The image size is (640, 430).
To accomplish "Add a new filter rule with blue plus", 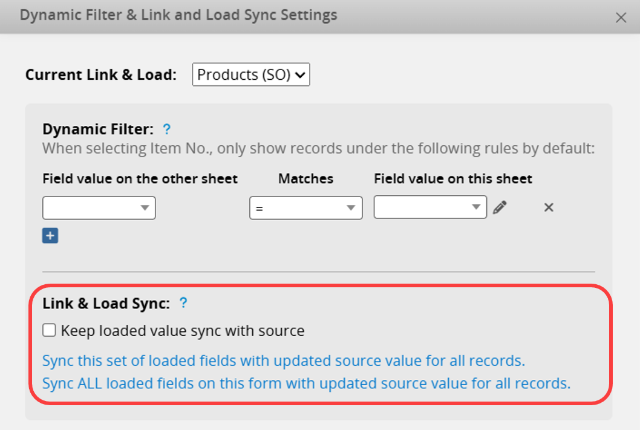I will coord(50,236).
